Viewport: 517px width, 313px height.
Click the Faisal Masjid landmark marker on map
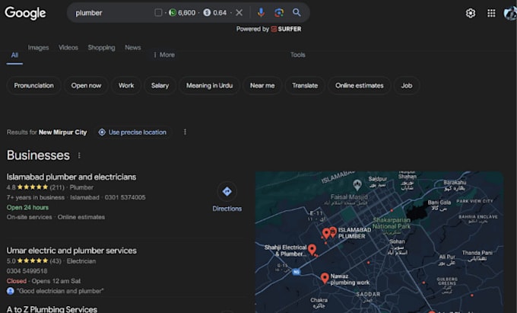click(x=357, y=184)
